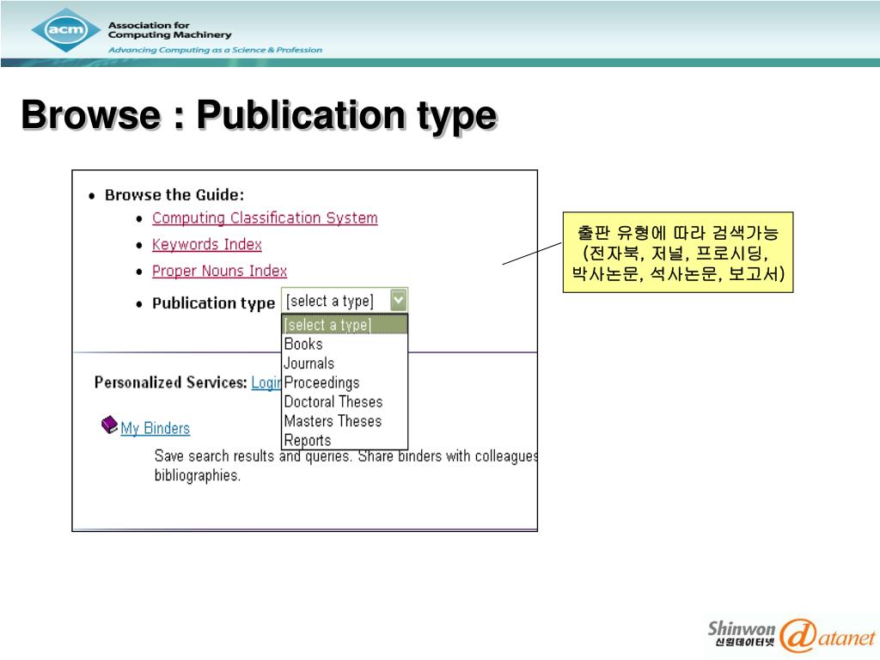Open the My Binders link
The width and height of the screenshot is (880, 660).
pos(155,428)
